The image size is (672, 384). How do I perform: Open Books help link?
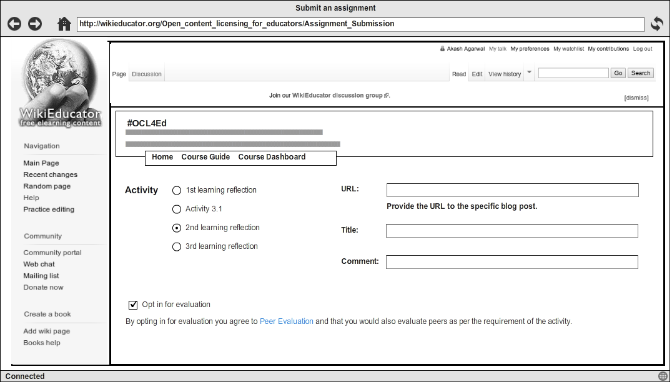pos(42,343)
